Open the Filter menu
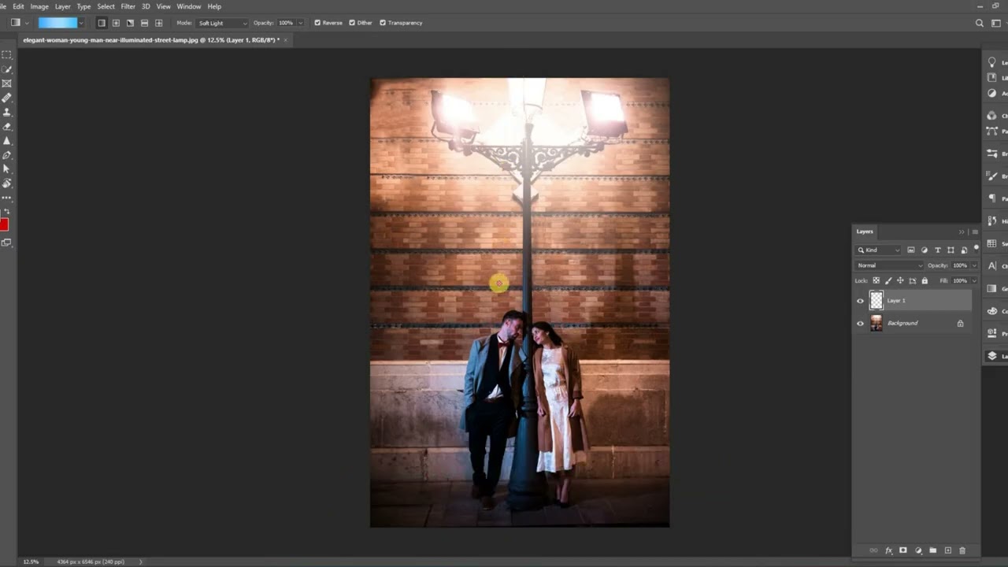The height and width of the screenshot is (567, 1008). (128, 6)
